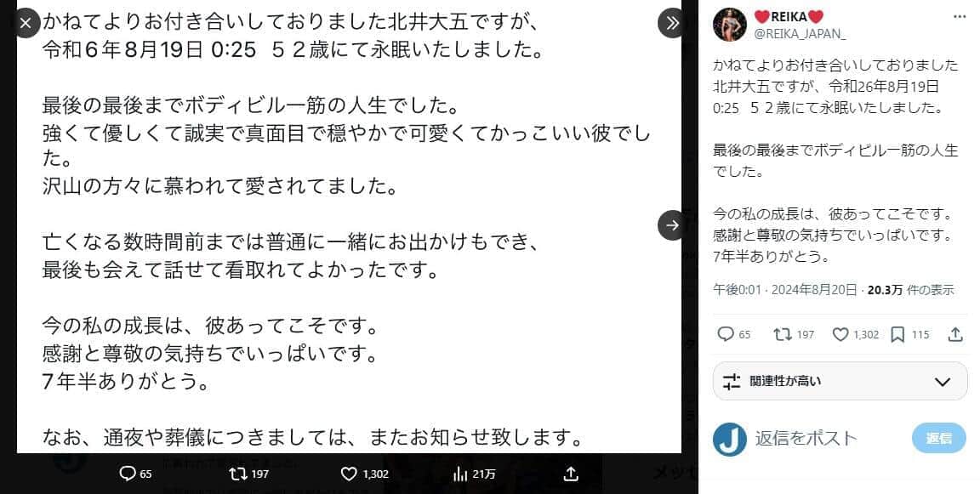Click repost icon showing 197 under image
The width and height of the screenshot is (980, 494).
point(237,474)
